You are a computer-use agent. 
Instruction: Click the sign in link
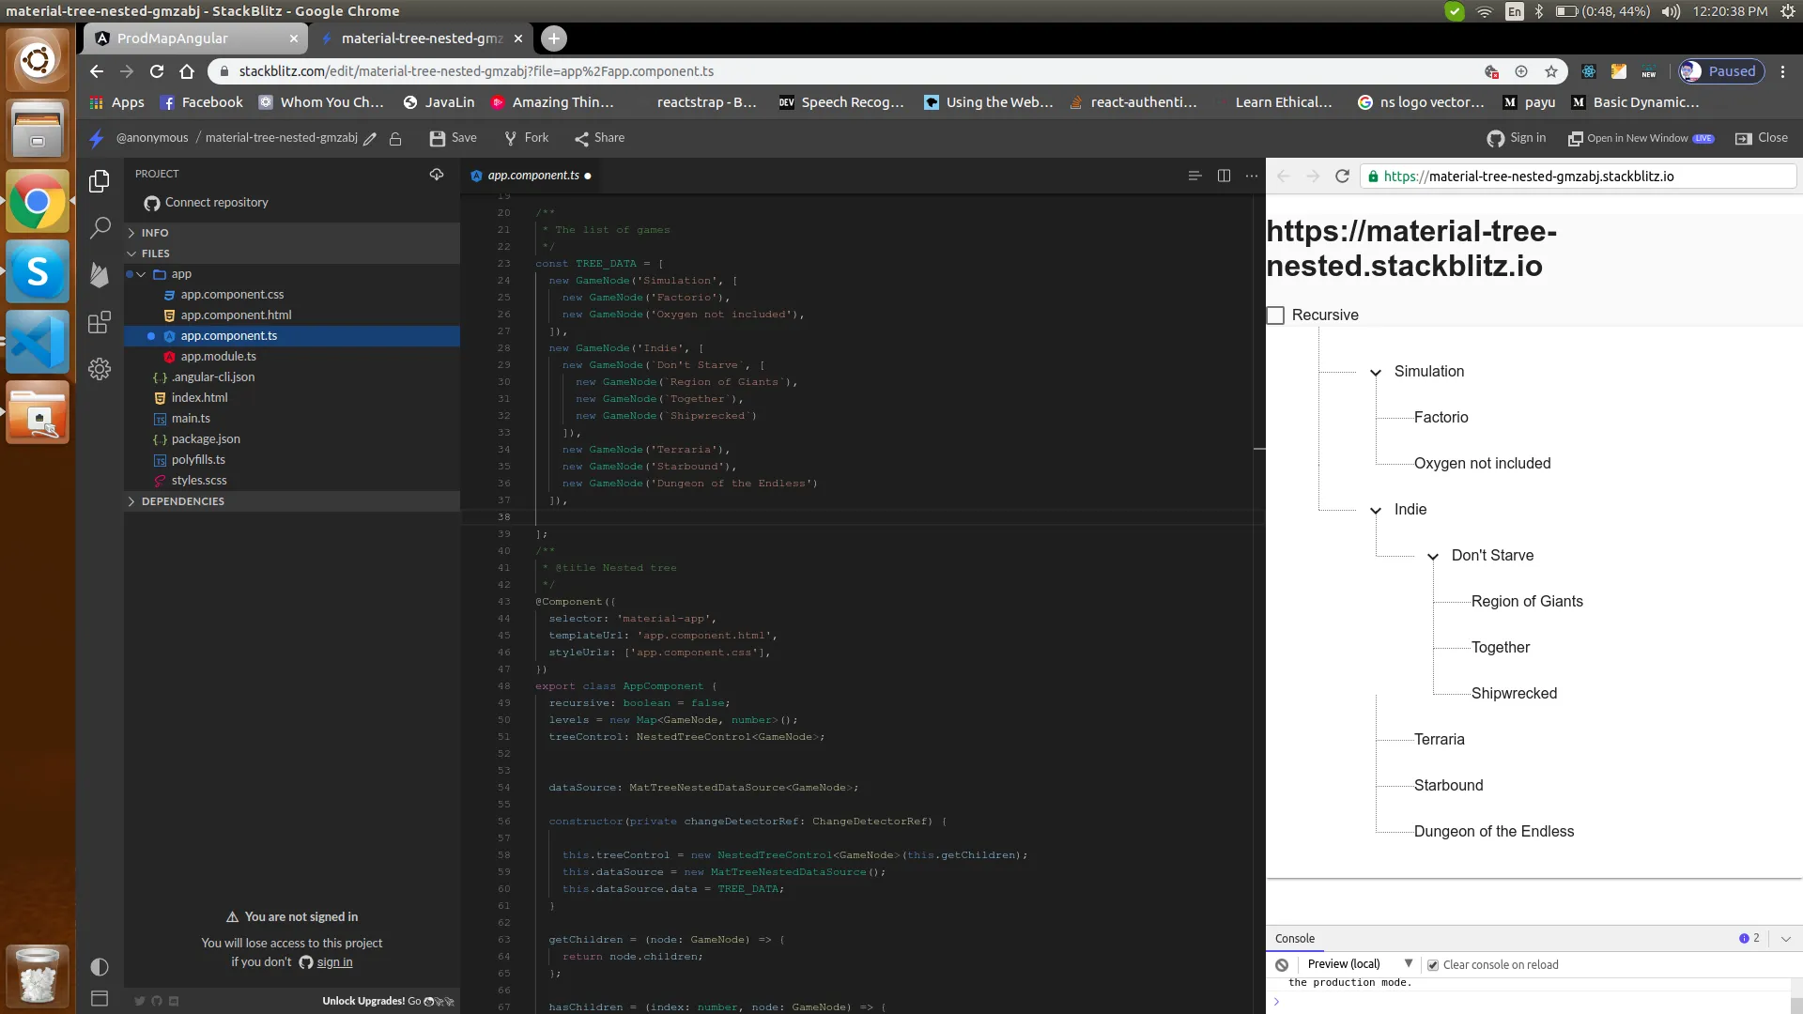[x=334, y=962]
